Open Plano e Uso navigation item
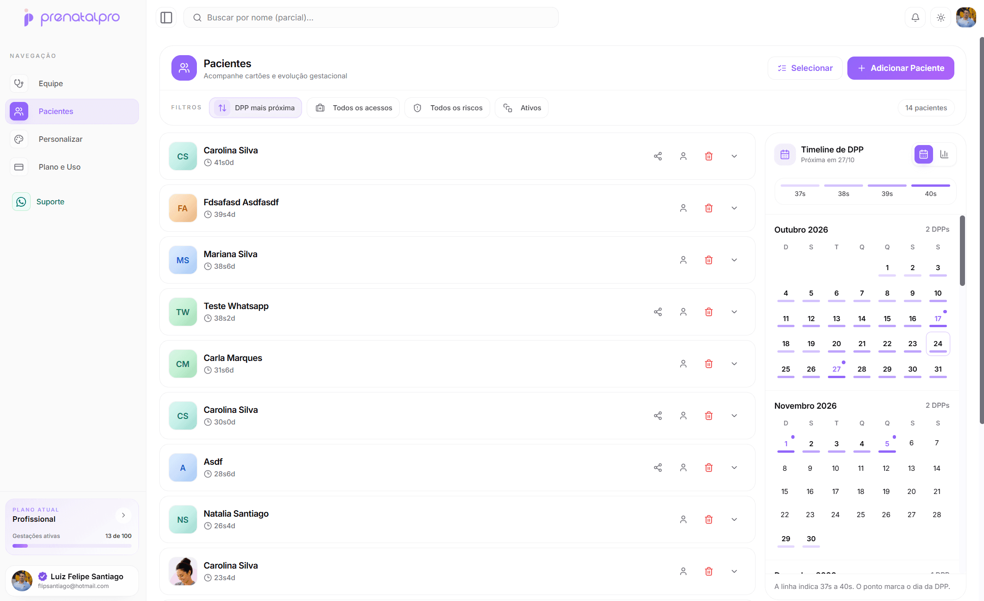 [72, 167]
